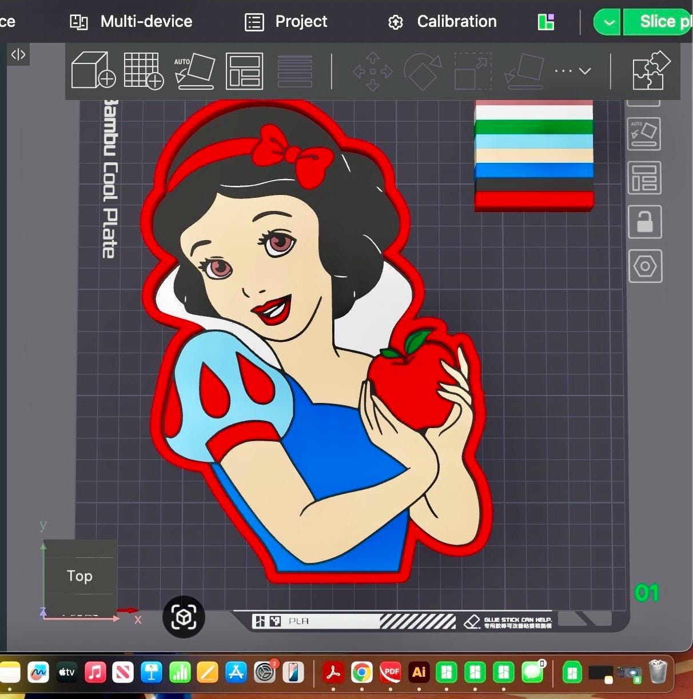Open the red PDF app in dock
693x699 pixels.
click(x=391, y=673)
